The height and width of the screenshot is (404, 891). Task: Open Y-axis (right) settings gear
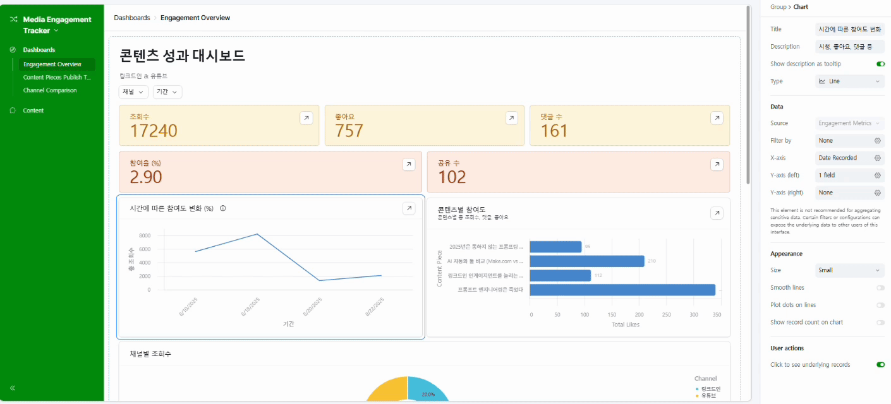(x=878, y=193)
